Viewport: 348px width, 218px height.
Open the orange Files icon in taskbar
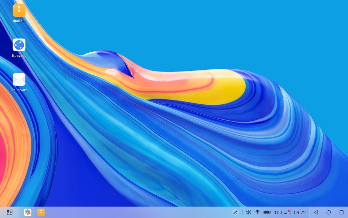41,212
